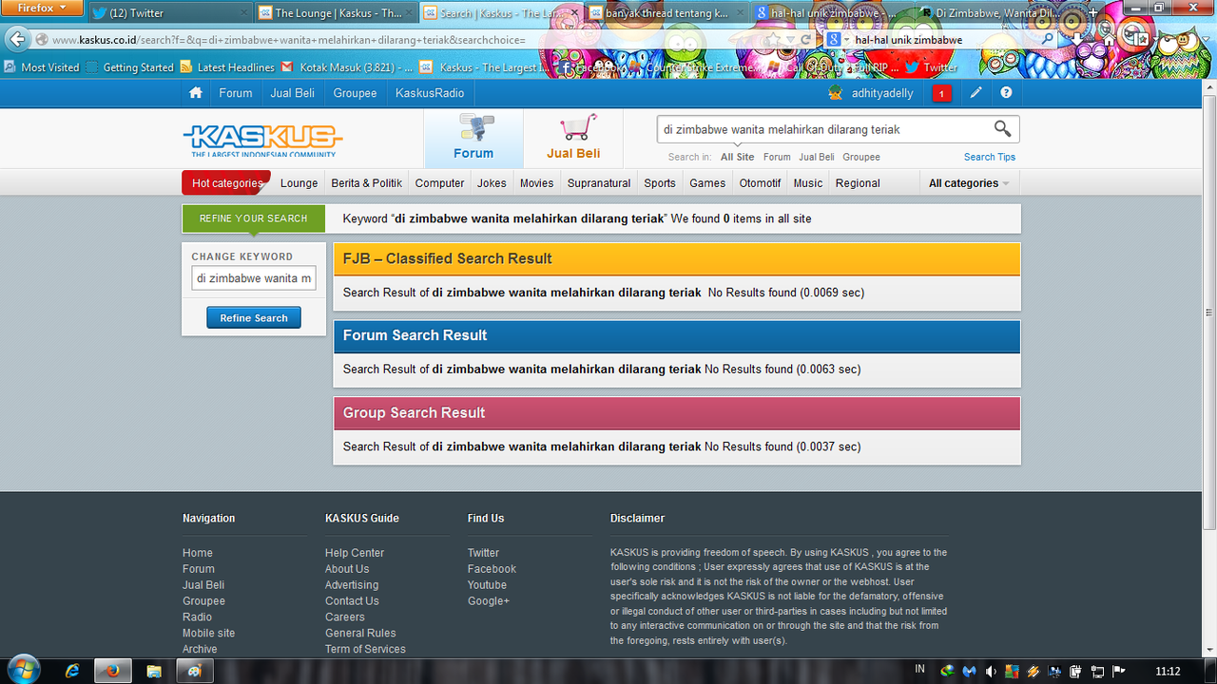Click the REFINE YOUR SEARCH green label
The width and height of the screenshot is (1217, 684).
click(x=253, y=218)
